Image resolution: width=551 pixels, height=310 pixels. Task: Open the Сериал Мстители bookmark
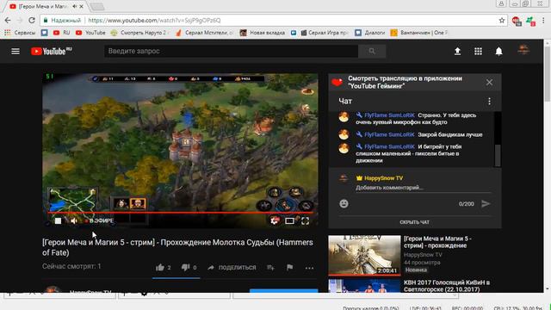point(205,33)
